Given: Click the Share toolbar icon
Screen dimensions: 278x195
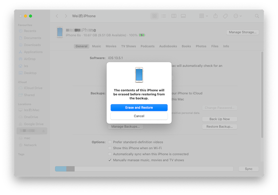Looking at the screenshot, I should click(215, 16).
